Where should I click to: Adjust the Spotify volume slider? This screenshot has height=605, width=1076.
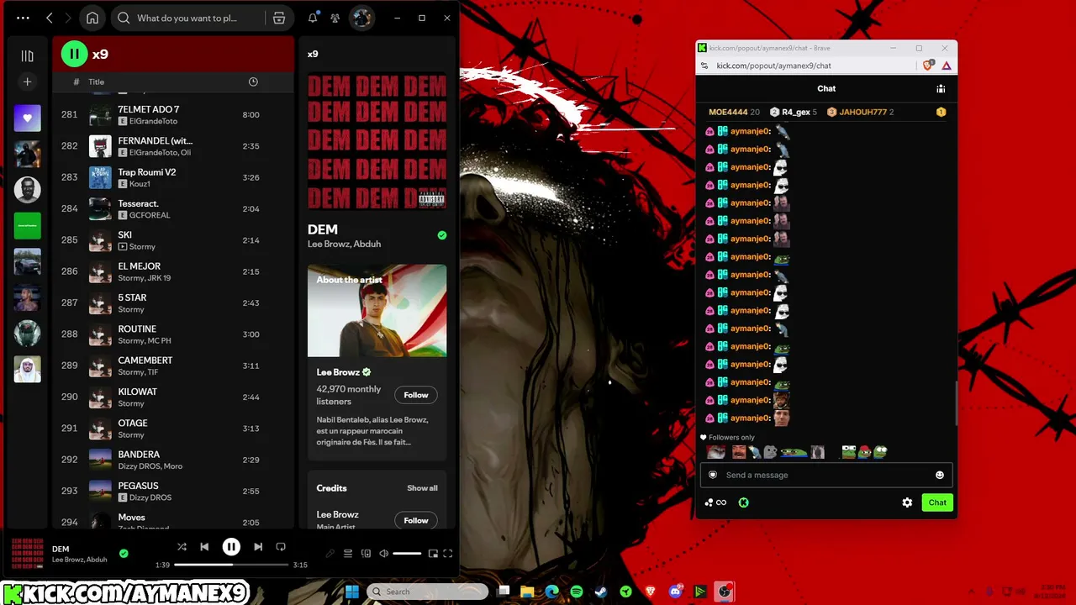pyautogui.click(x=407, y=554)
